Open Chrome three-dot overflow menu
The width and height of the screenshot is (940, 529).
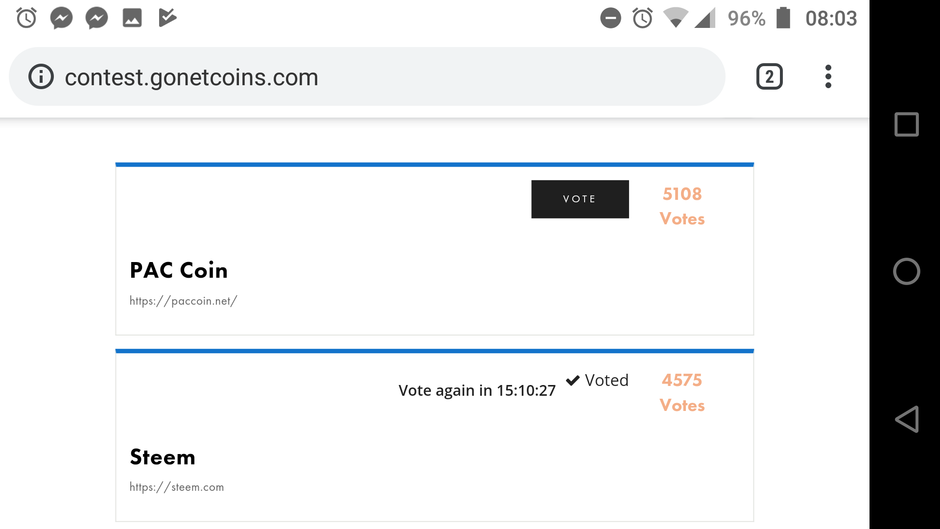[x=828, y=77]
